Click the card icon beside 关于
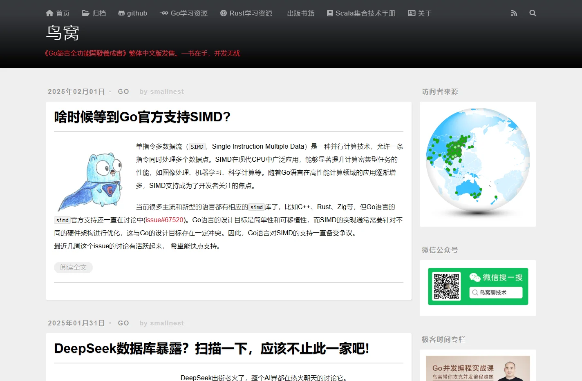This screenshot has width=582, height=381. [412, 13]
